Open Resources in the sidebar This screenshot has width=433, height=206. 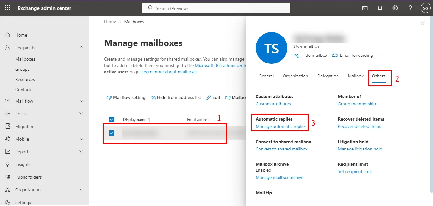25,79
